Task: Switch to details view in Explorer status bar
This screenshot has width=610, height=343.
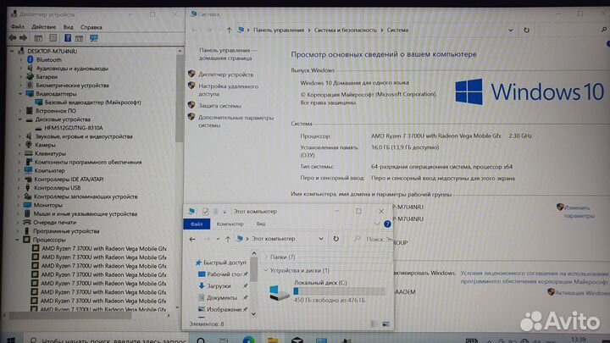Action: coord(374,324)
